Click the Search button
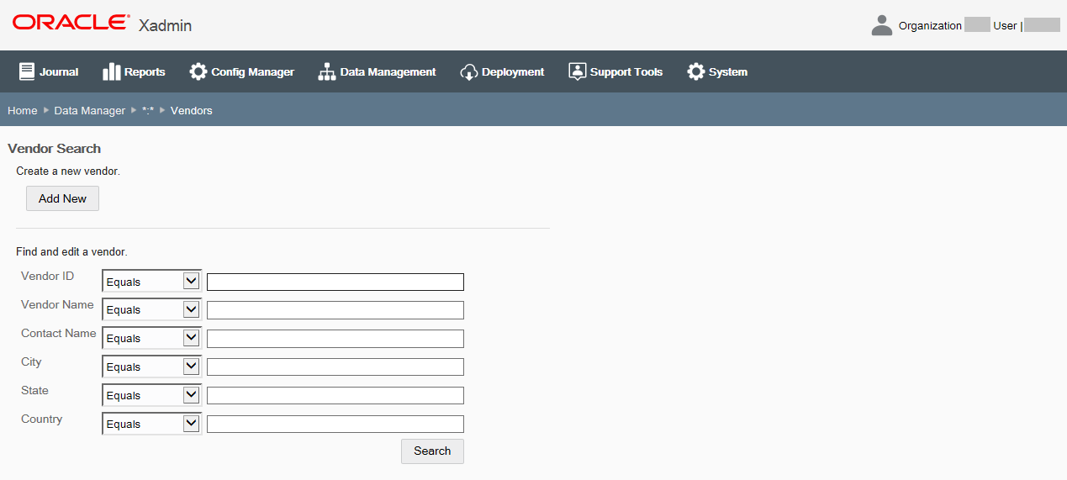 432,451
